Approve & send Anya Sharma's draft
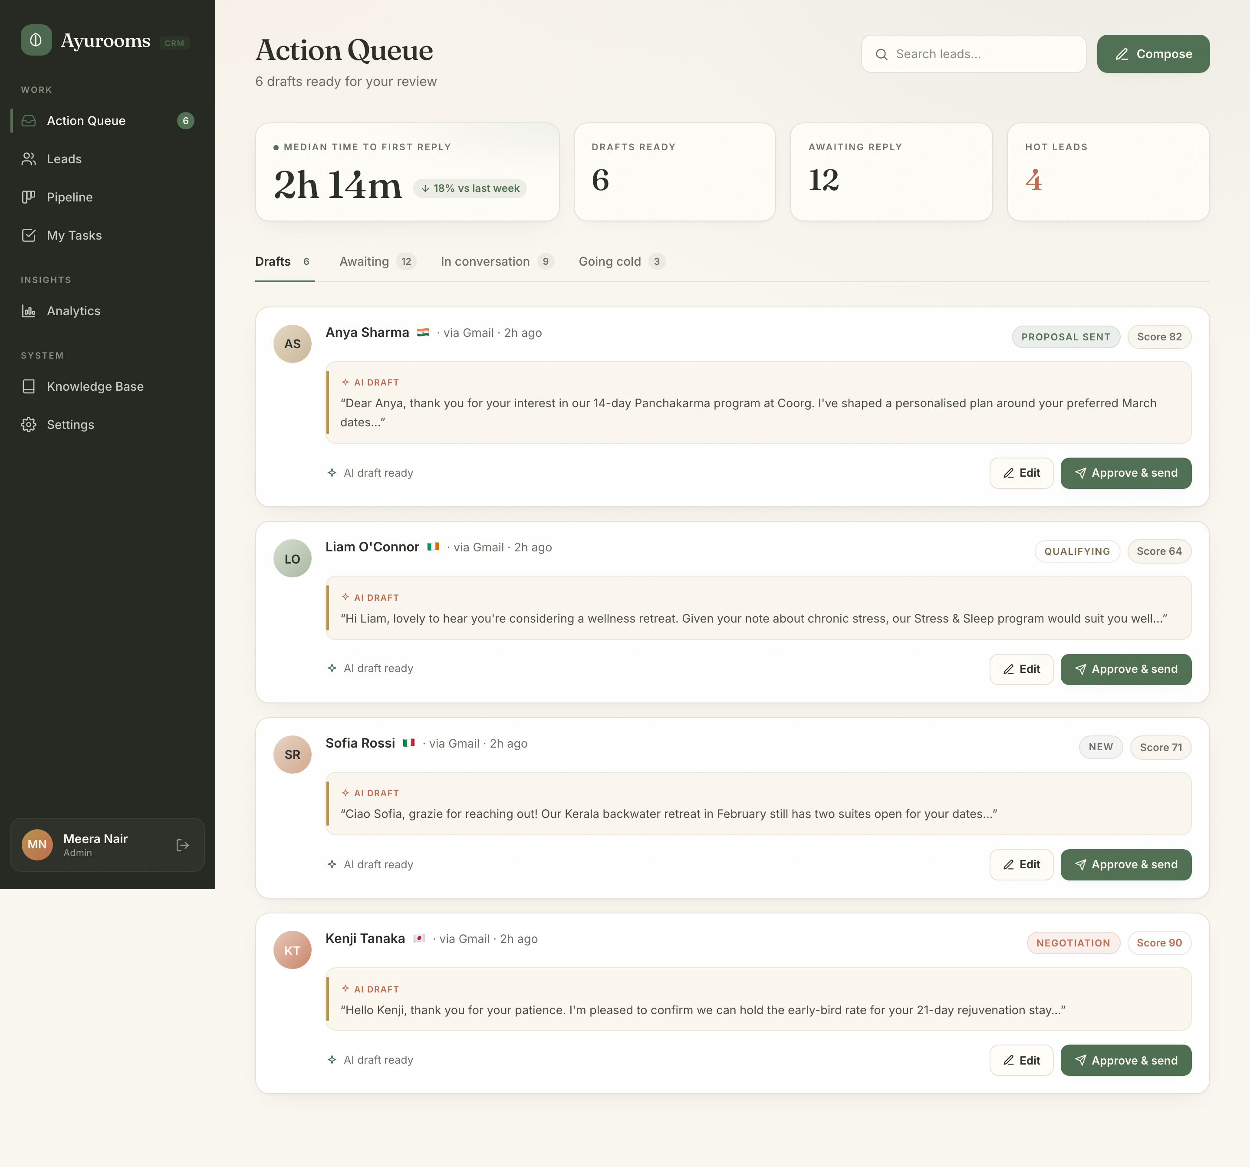Screen dimensions: 1250x1167 (x=1125, y=473)
